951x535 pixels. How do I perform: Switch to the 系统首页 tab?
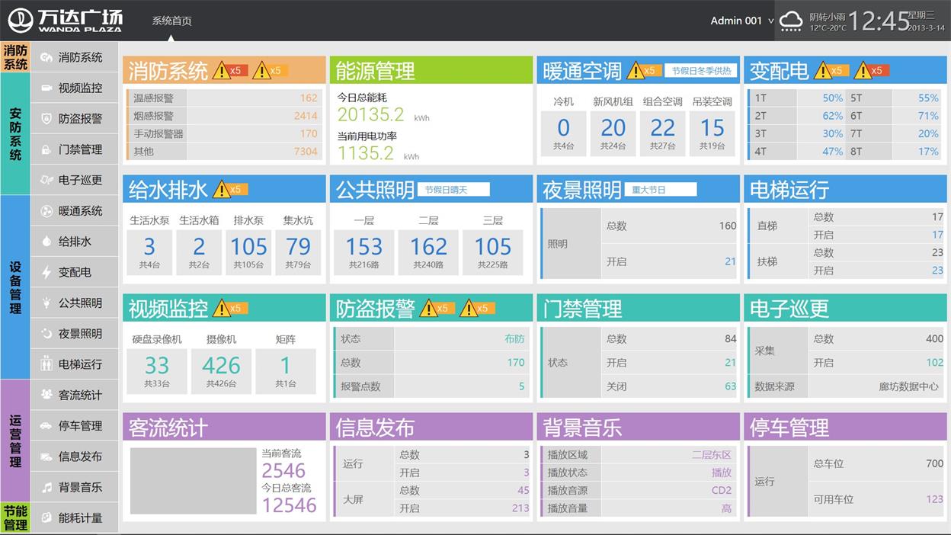point(171,21)
